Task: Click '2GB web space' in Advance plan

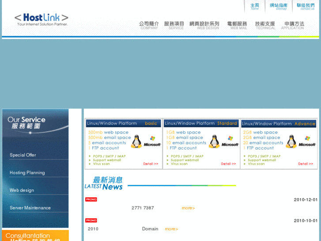Action: [x=260, y=132]
